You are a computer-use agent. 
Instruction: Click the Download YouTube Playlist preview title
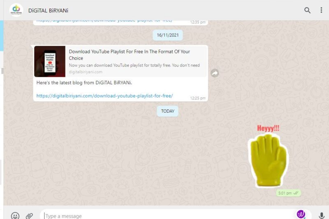(x=130, y=55)
